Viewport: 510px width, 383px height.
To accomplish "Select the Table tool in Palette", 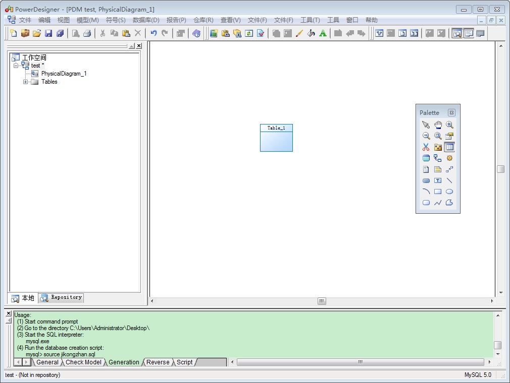I will pyautogui.click(x=449, y=147).
